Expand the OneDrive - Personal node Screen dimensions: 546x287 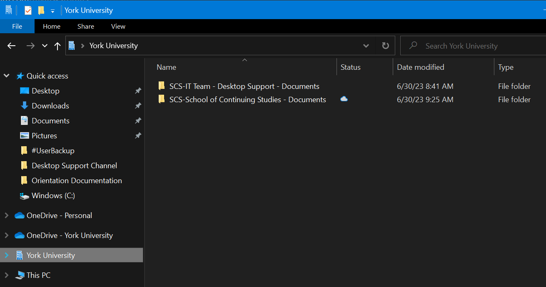pos(6,215)
